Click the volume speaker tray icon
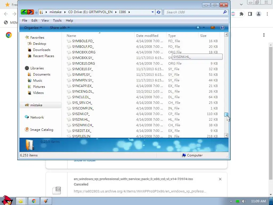 244,201
